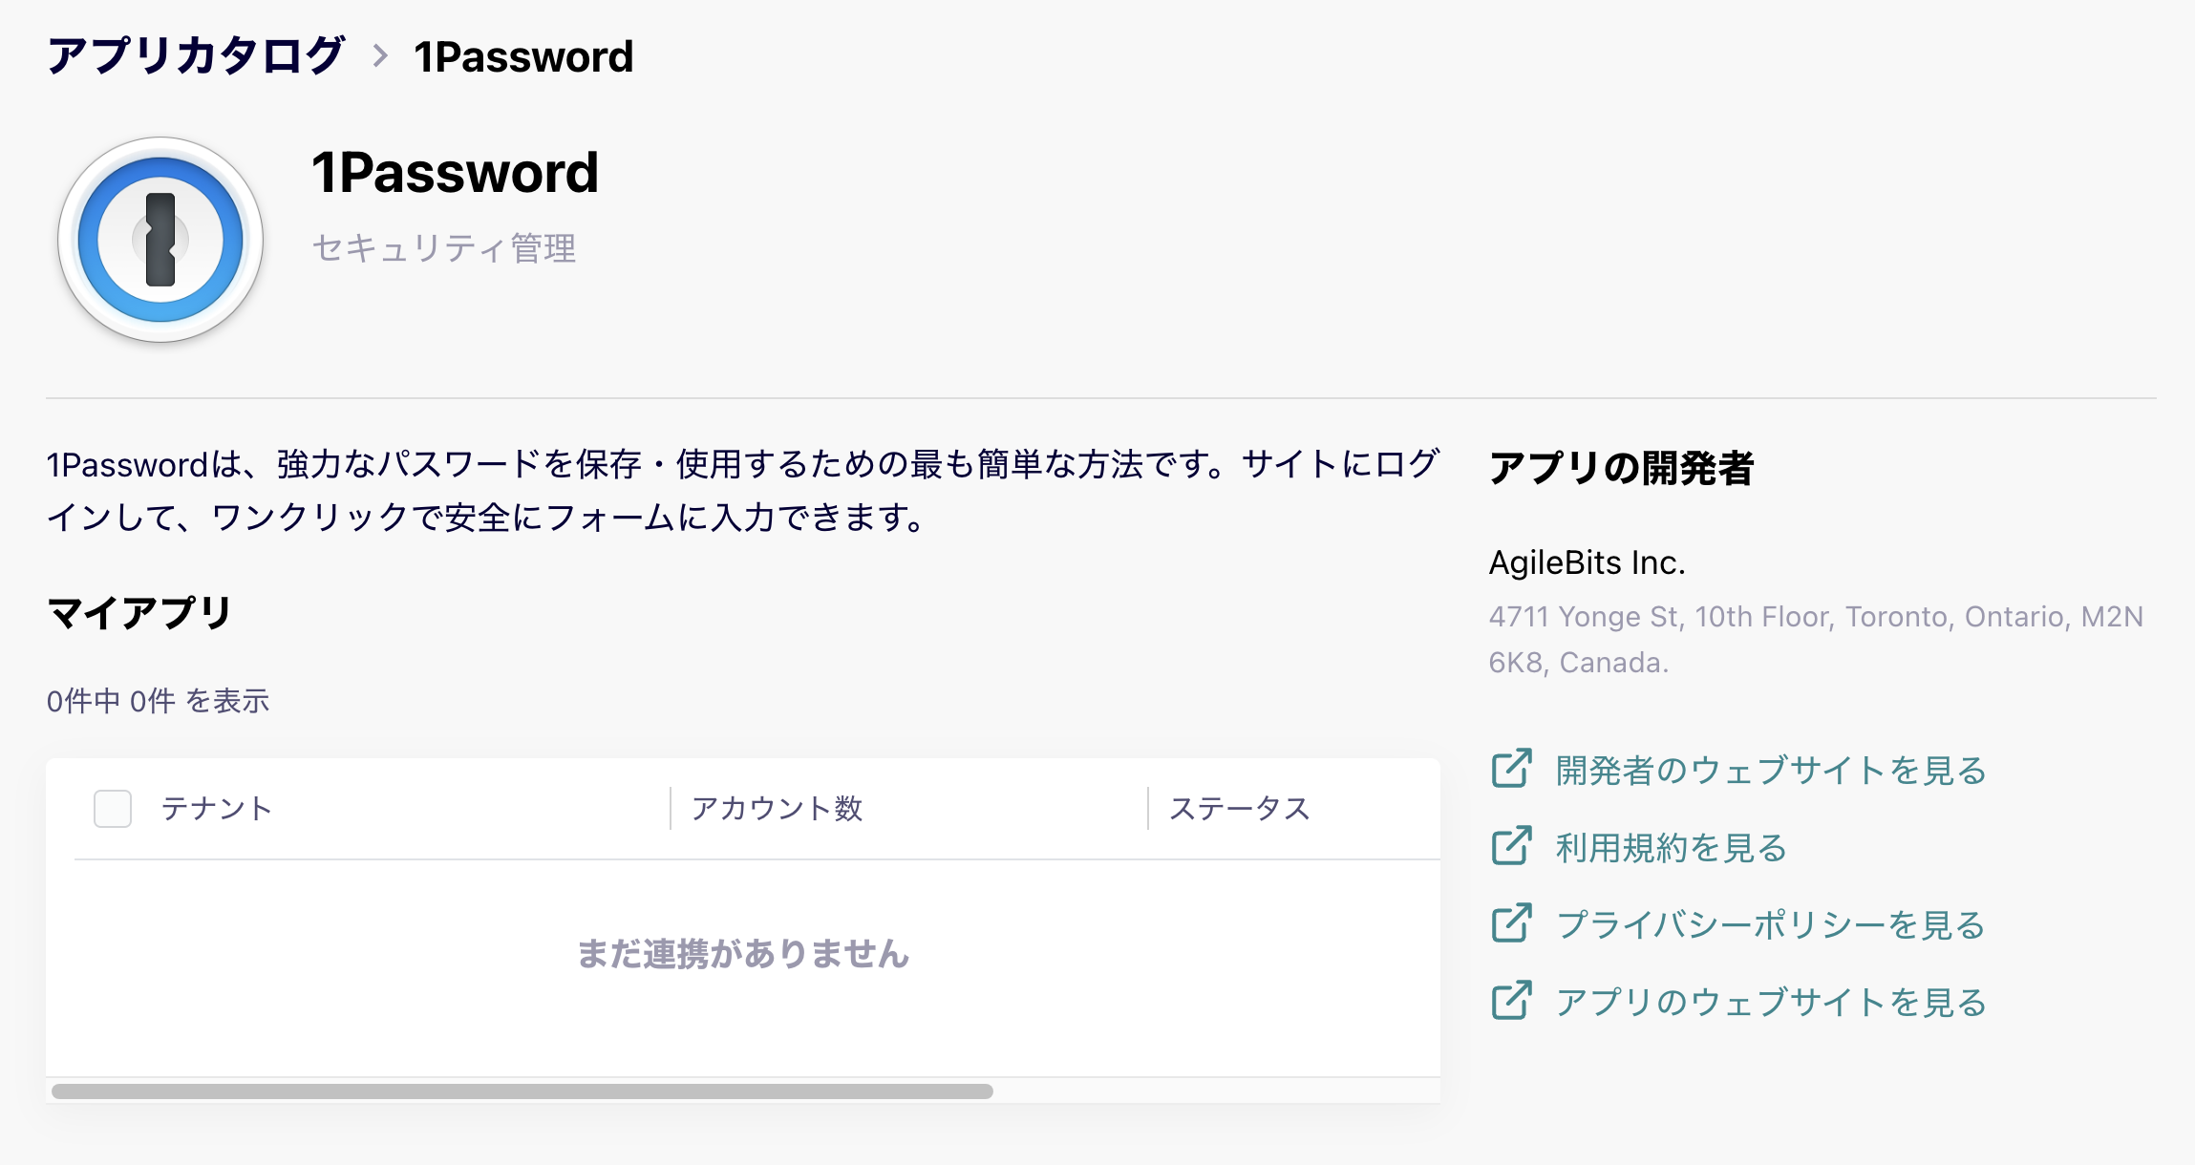
Task: Click external-link icon beside アプリのウェブサイトを見る
Action: 1512,1001
